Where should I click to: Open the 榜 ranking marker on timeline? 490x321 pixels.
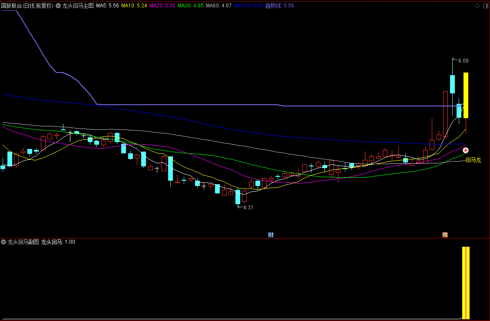pyautogui.click(x=445, y=235)
